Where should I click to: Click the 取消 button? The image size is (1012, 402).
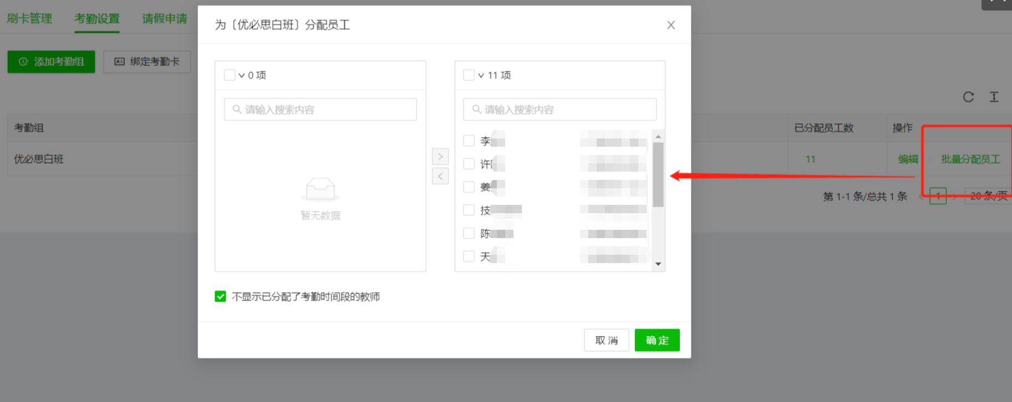[x=606, y=340]
